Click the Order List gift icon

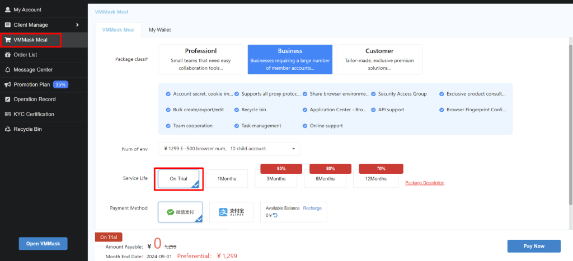pyautogui.click(x=8, y=55)
